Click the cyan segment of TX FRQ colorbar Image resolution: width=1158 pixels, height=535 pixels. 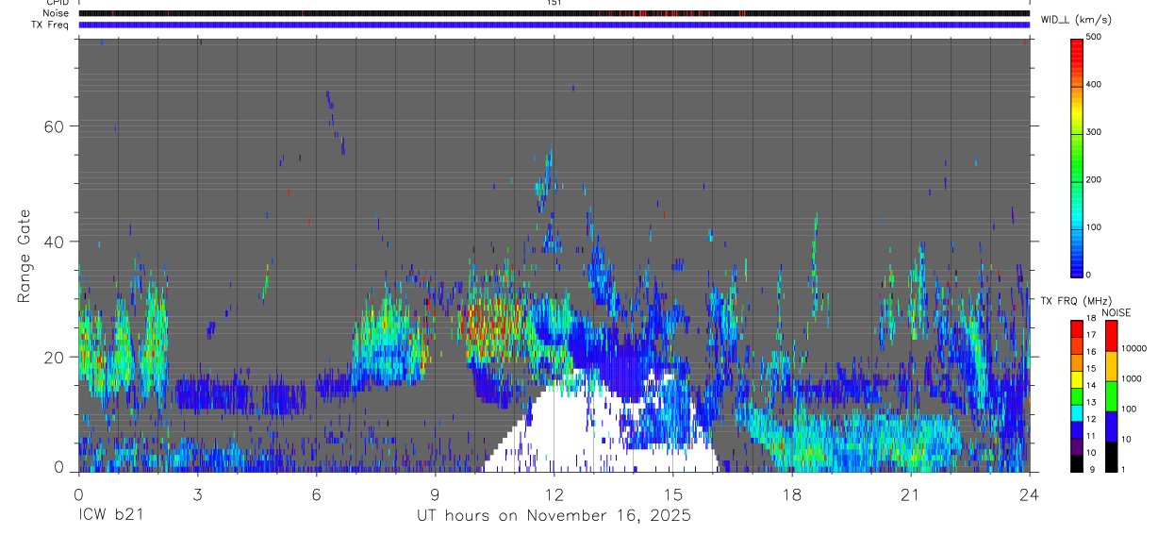pos(1076,412)
